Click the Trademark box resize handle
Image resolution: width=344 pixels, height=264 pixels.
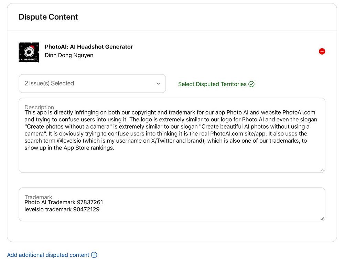tap(322, 218)
